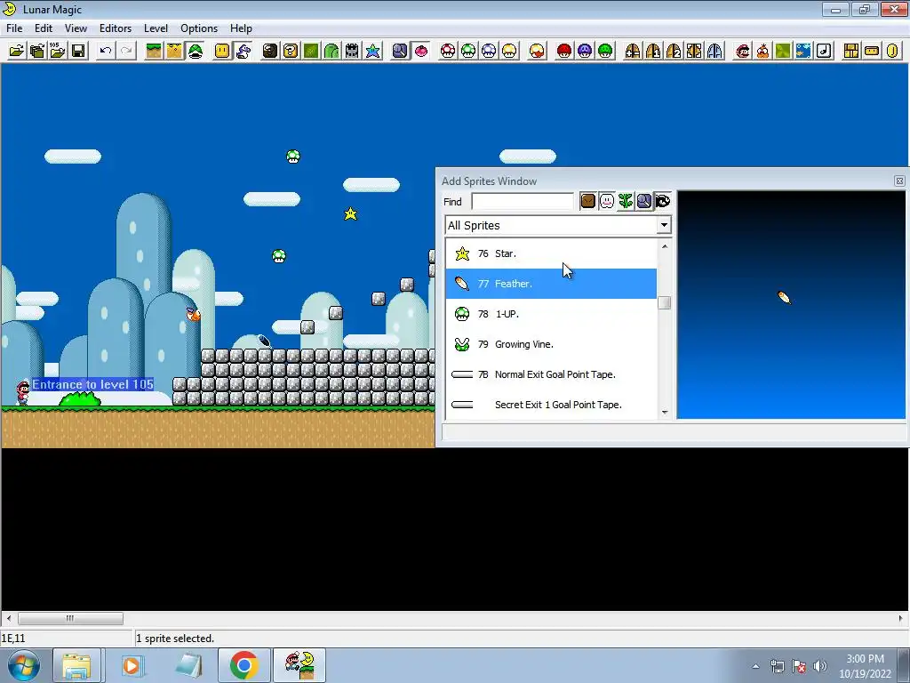This screenshot has height=683, width=910.
Task: Click the grayed redo arrow
Action: tap(126, 51)
